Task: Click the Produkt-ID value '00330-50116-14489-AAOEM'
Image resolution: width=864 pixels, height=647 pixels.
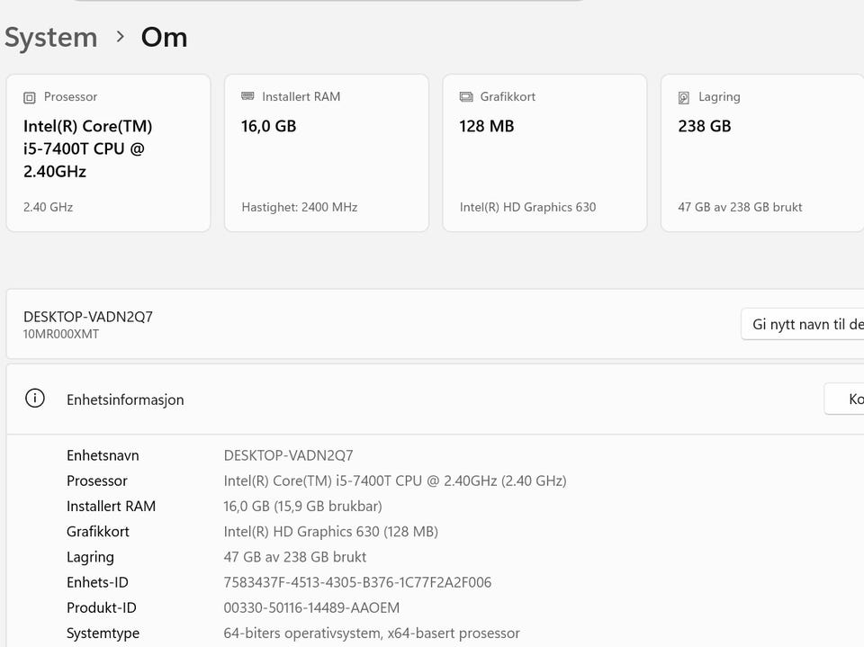Action: click(312, 607)
